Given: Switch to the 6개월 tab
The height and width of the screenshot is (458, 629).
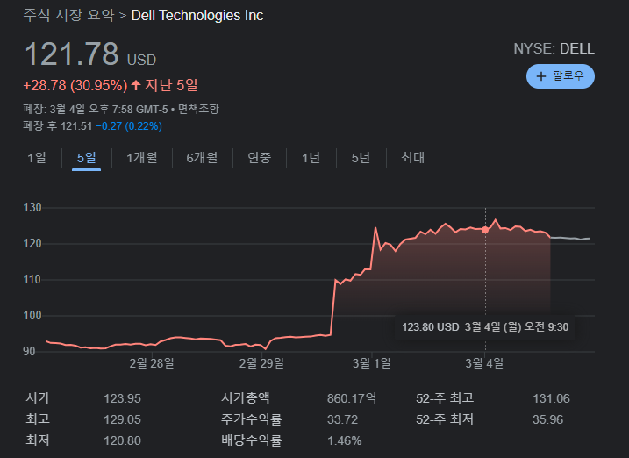Looking at the screenshot, I should 202,158.
